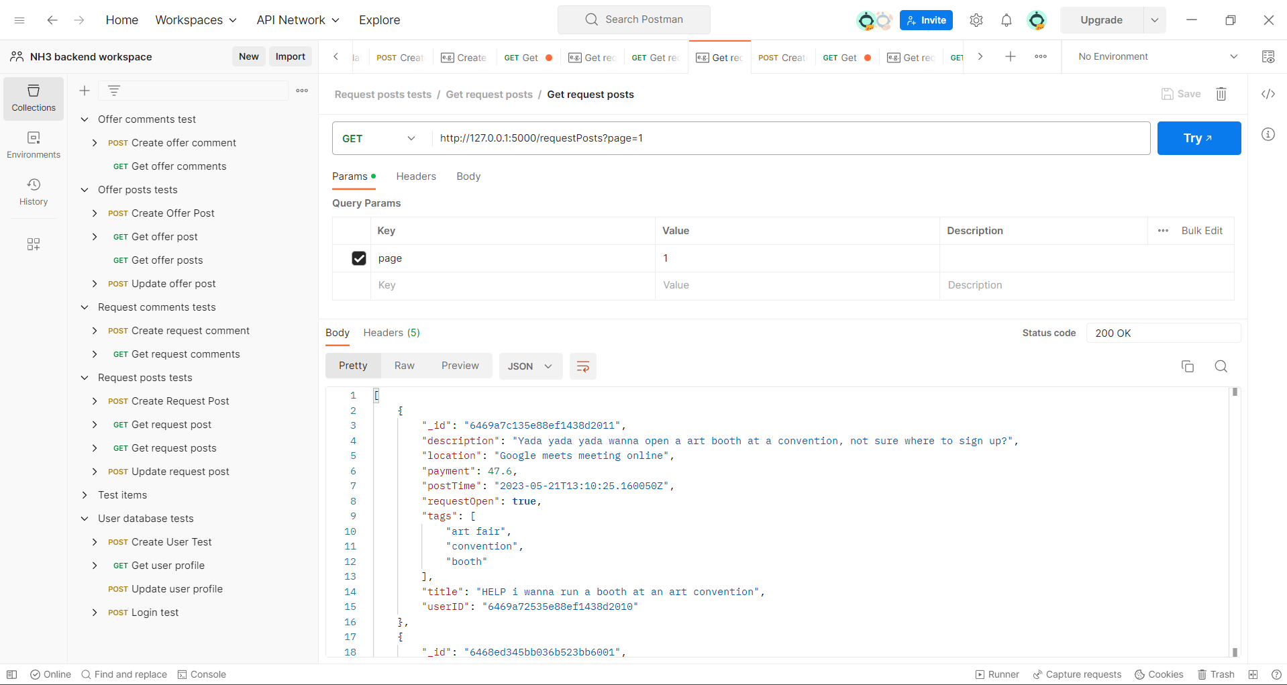Open the Upgrade dropdown arrow
Screen dimensions: 1287x685
[x=1155, y=20]
